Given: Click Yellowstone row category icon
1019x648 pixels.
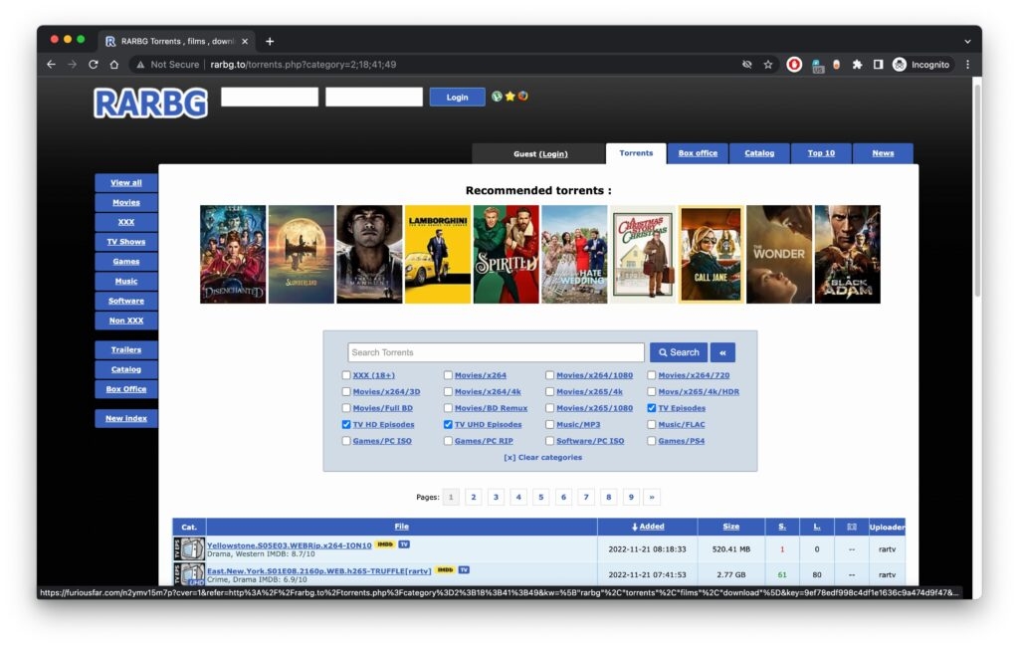Looking at the screenshot, I should coord(189,548).
